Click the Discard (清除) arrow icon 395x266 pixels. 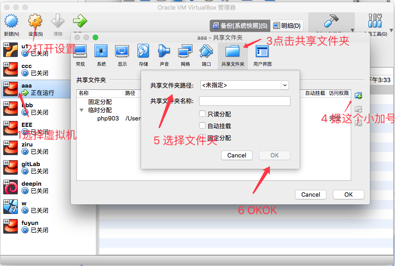pos(58,21)
